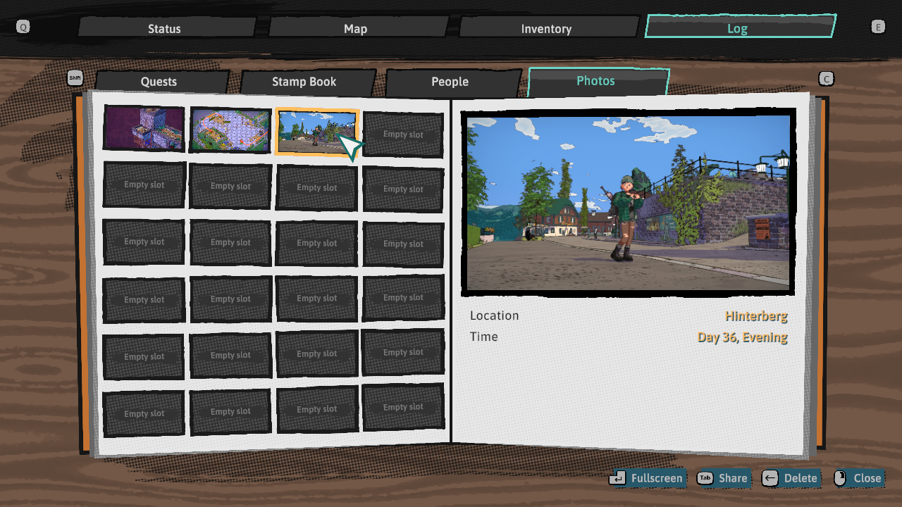Click the C key hint icon
Screen dimensions: 902x507
tap(827, 79)
